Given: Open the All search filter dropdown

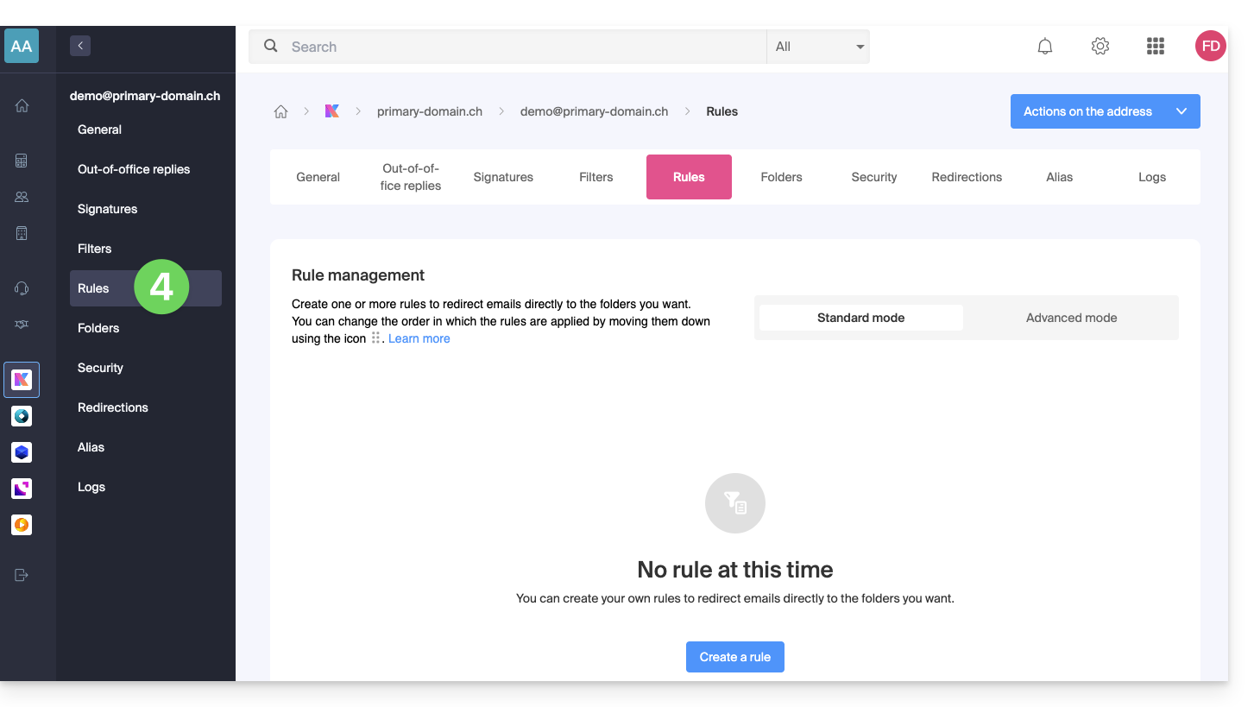Looking at the screenshot, I should [817, 47].
